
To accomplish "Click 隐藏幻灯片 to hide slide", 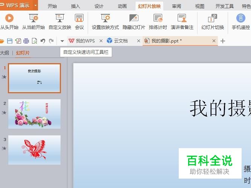I will [134, 22].
